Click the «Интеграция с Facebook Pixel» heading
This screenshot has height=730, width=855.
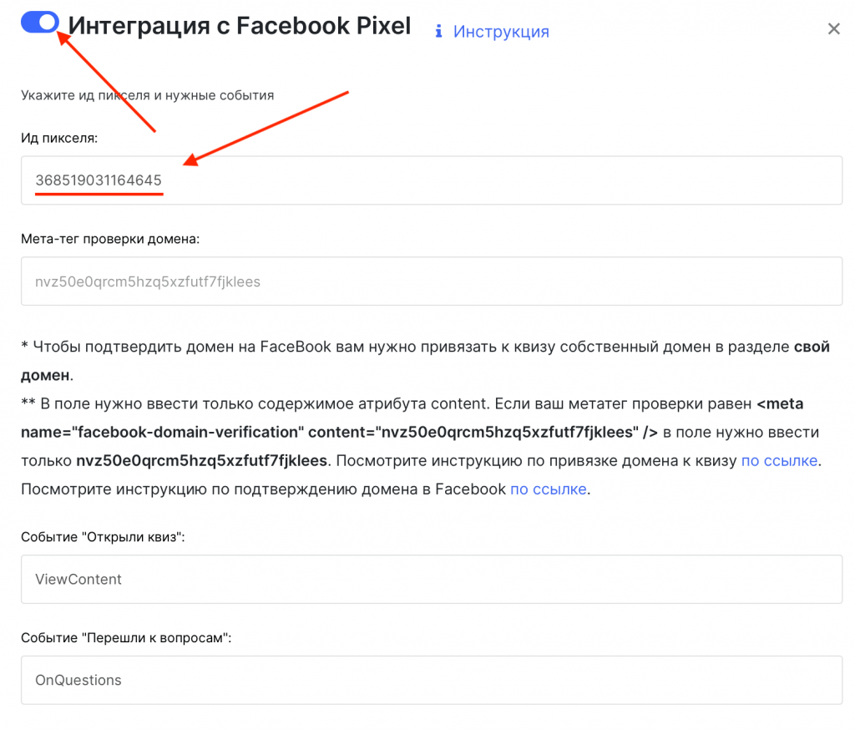[x=240, y=26]
